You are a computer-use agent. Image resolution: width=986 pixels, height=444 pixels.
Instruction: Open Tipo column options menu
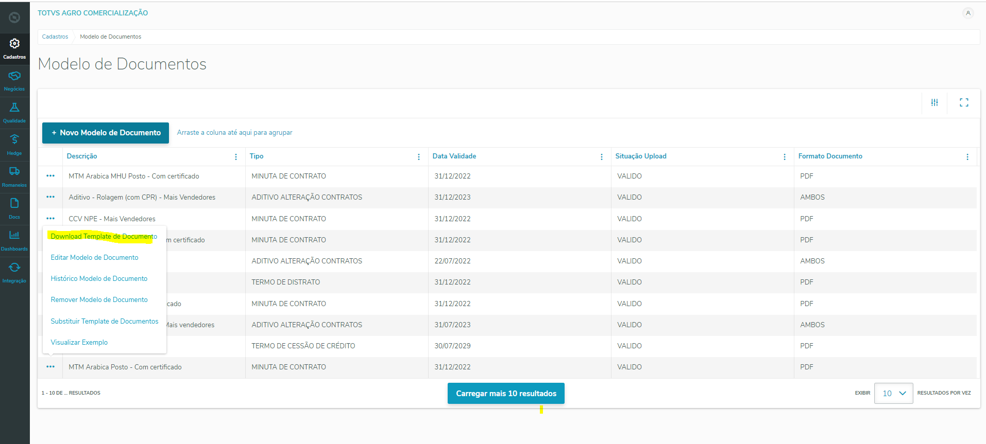[x=419, y=157]
